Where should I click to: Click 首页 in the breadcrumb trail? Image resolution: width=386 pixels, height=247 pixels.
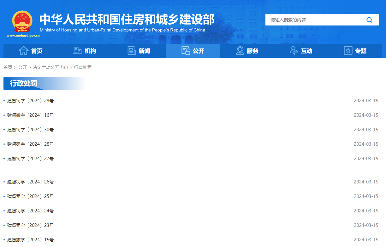tap(8, 67)
